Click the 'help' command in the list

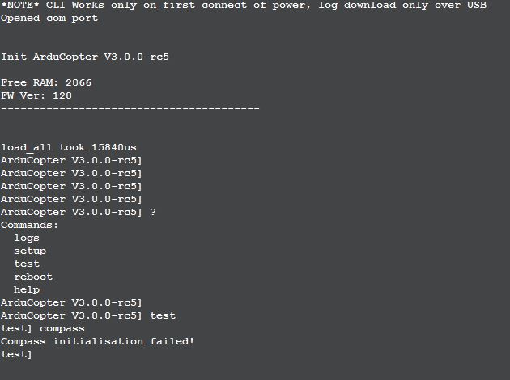tap(27, 289)
